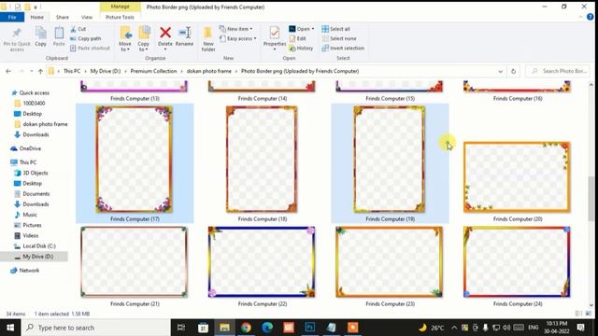Click the Pin to Quick access icon
This screenshot has width=598, height=336.
(x=17, y=33)
